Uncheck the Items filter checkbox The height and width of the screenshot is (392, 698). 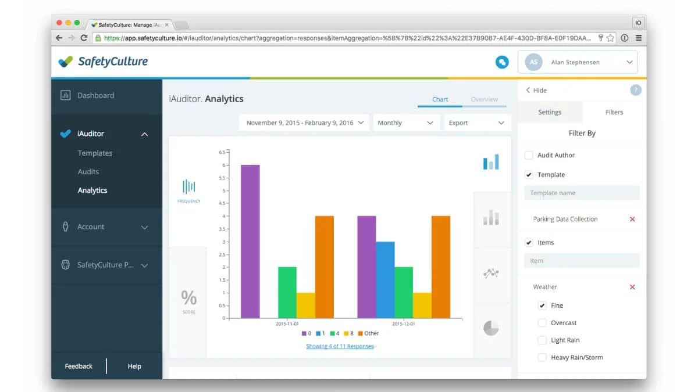click(529, 242)
